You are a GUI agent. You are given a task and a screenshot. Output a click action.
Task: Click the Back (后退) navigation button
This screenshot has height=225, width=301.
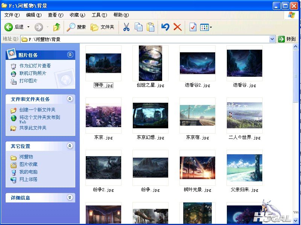coord(14,27)
